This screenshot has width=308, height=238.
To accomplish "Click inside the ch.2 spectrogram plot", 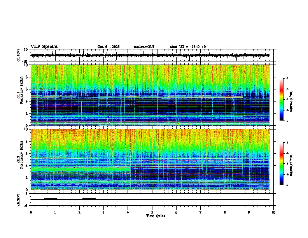I will [x=150, y=159].
